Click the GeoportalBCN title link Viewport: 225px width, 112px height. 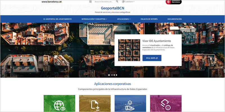(x=112, y=8)
